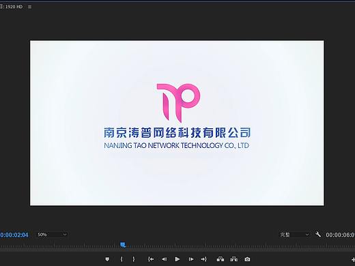355x266 pixels.
Task: Click the NANJING TAO NETWORK TECHNOLOGY text
Action: pyautogui.click(x=177, y=145)
